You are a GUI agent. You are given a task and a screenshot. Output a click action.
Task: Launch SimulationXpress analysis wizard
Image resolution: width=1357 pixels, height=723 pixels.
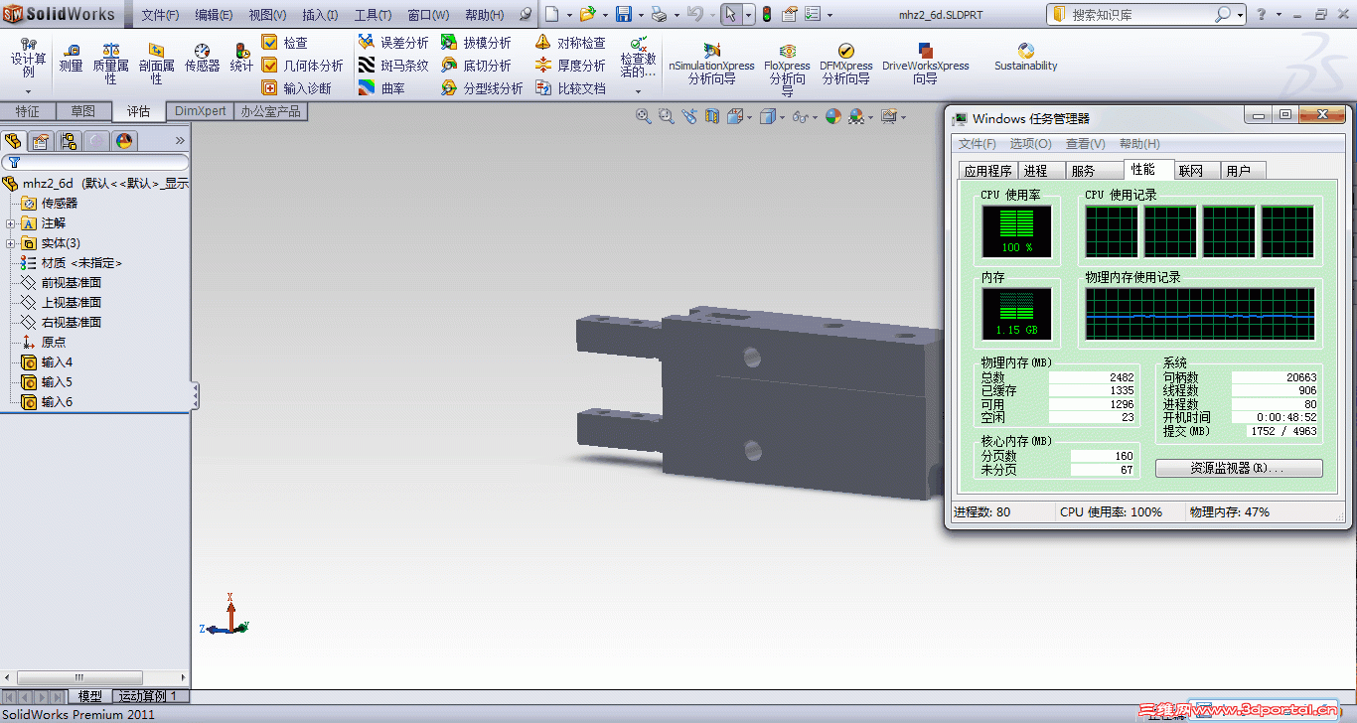coord(711,63)
